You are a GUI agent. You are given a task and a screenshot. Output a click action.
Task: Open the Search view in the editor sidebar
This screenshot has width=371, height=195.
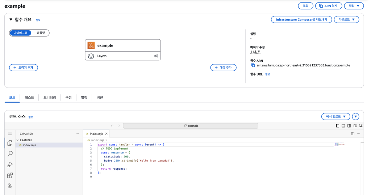[10, 154]
